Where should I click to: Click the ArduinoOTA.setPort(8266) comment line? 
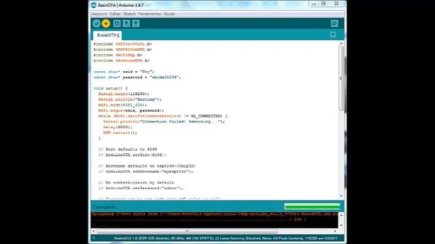(133, 155)
